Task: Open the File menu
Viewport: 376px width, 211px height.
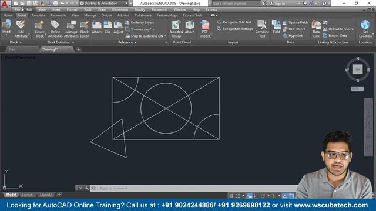Action: [x=18, y=9]
